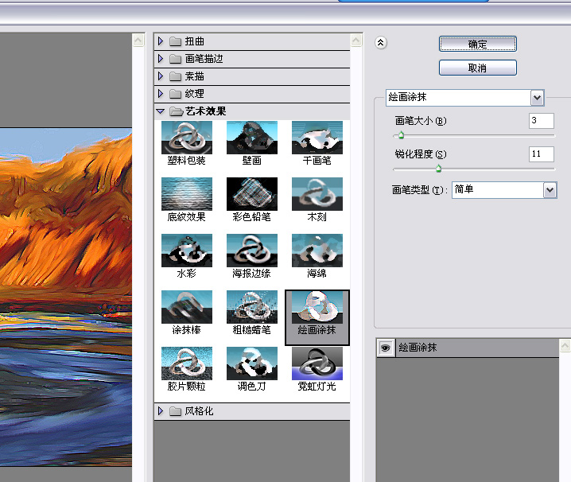Select the 粗糙蜡笔 filter thumbnail
The height and width of the screenshot is (482, 571).
coord(251,307)
